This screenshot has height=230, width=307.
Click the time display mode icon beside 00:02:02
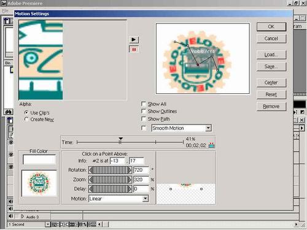pyautogui.click(x=211, y=145)
